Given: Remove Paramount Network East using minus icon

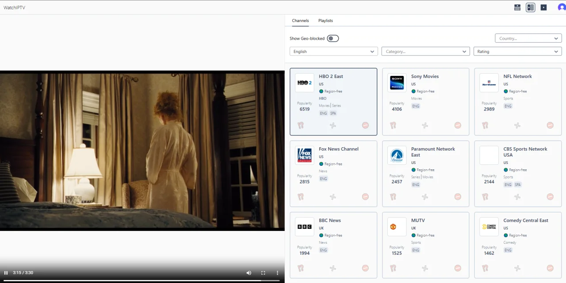Looking at the screenshot, I should coord(458,197).
